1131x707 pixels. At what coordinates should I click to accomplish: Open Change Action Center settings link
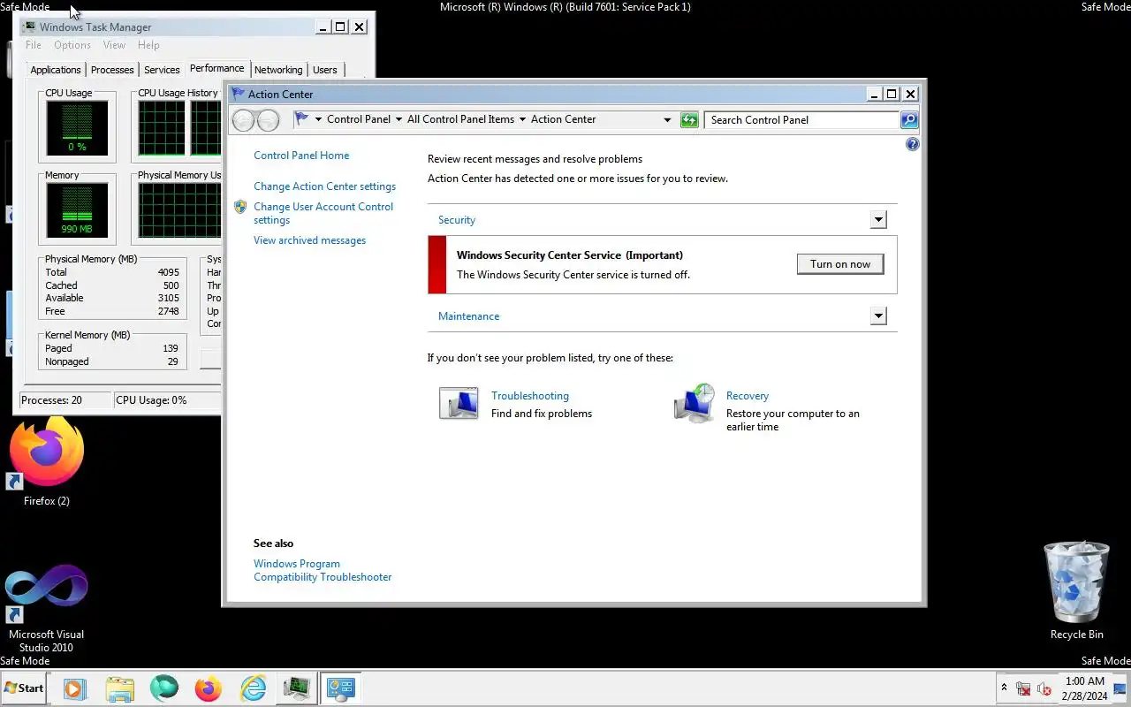coord(324,186)
